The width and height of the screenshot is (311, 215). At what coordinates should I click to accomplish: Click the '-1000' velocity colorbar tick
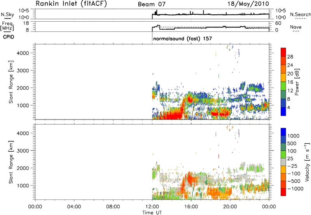295,189
